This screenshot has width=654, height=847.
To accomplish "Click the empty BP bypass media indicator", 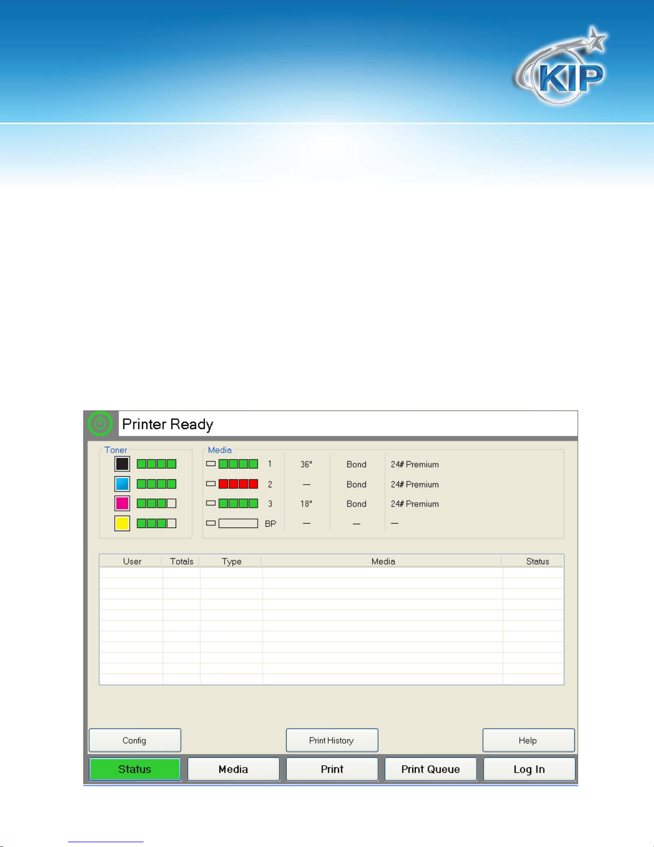I will (238, 523).
